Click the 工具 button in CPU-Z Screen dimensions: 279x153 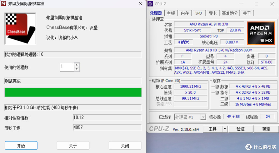(x=213, y=129)
